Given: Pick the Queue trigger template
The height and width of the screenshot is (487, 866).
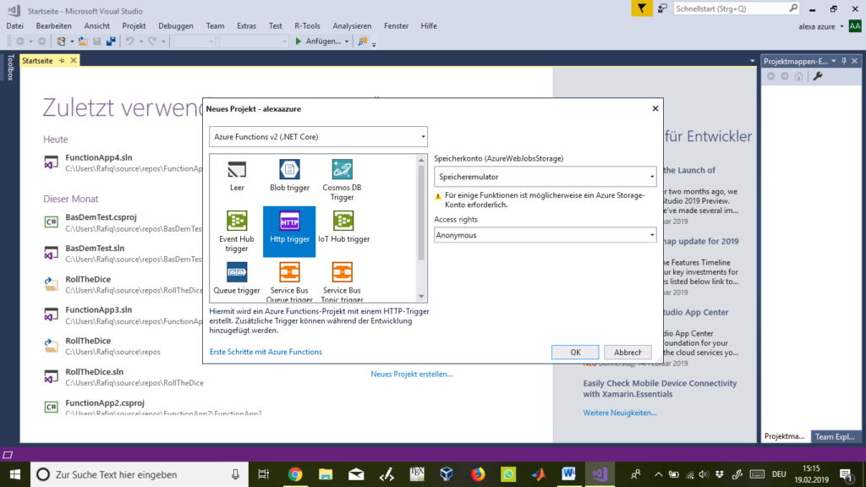Looking at the screenshot, I should tap(237, 279).
